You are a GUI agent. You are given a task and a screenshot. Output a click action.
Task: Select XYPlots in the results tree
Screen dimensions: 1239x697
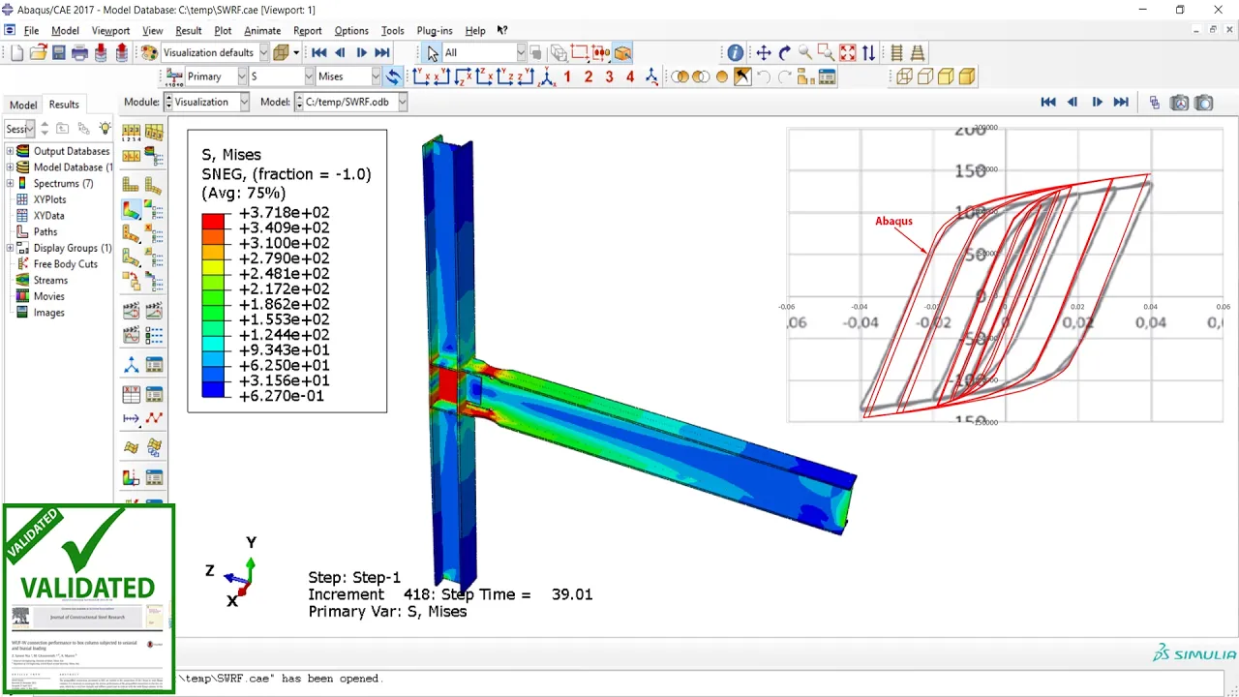(50, 199)
